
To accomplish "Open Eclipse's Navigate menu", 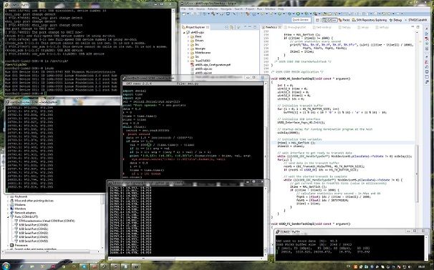I will pos(226,9).
